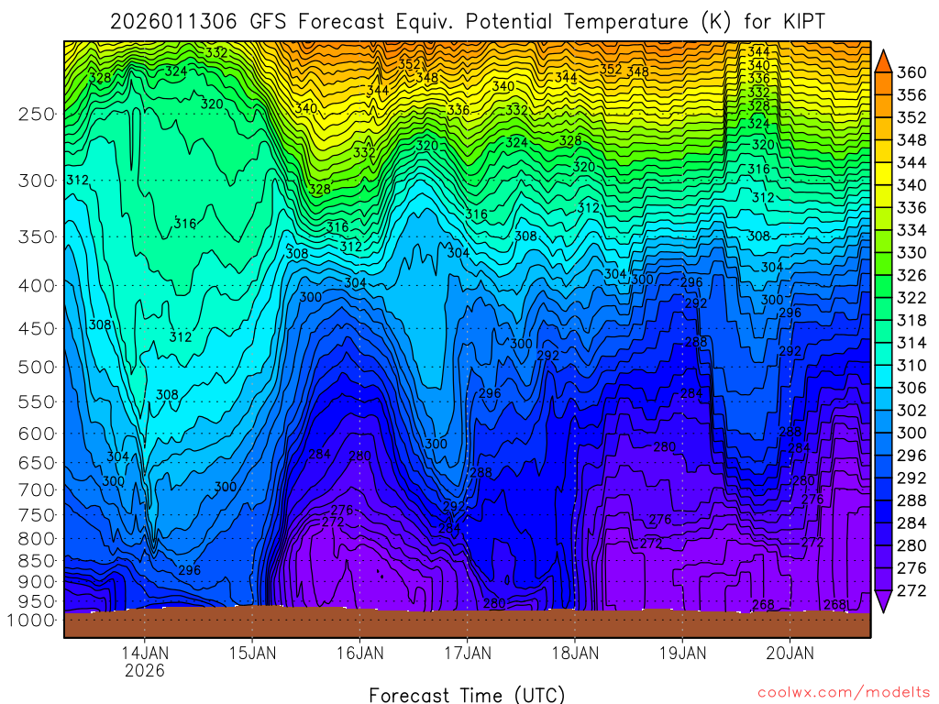The height and width of the screenshot is (704, 939).
Task: Select the 18JAN date tick label
Action: (575, 653)
